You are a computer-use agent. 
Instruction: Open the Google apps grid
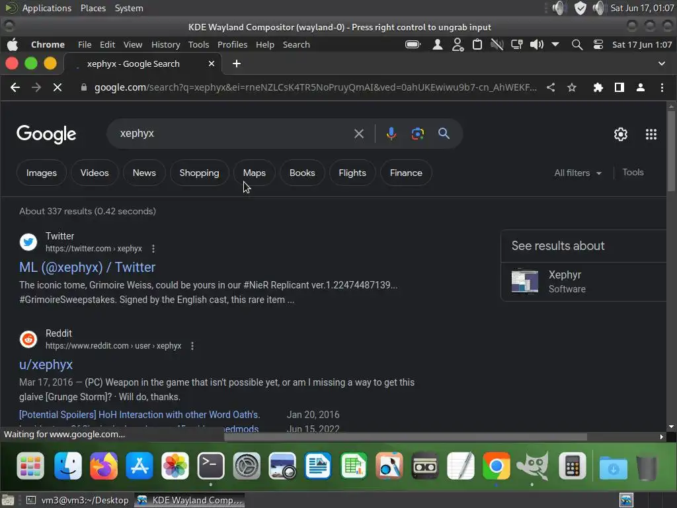coord(651,134)
